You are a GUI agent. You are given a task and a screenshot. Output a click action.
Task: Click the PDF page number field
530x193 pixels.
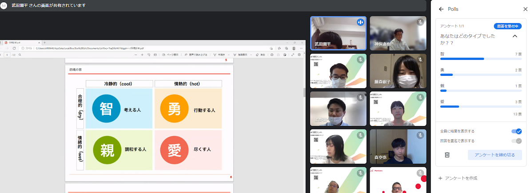[x=7, y=55]
